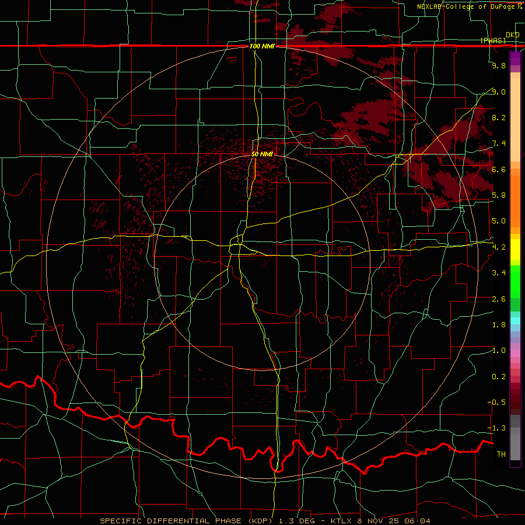Click the 100 NMI range ring label
This screenshot has width=525, height=525.
[x=262, y=46]
